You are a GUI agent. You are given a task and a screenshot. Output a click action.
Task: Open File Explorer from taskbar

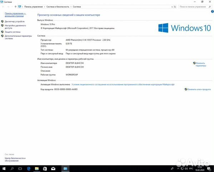point(37,168)
